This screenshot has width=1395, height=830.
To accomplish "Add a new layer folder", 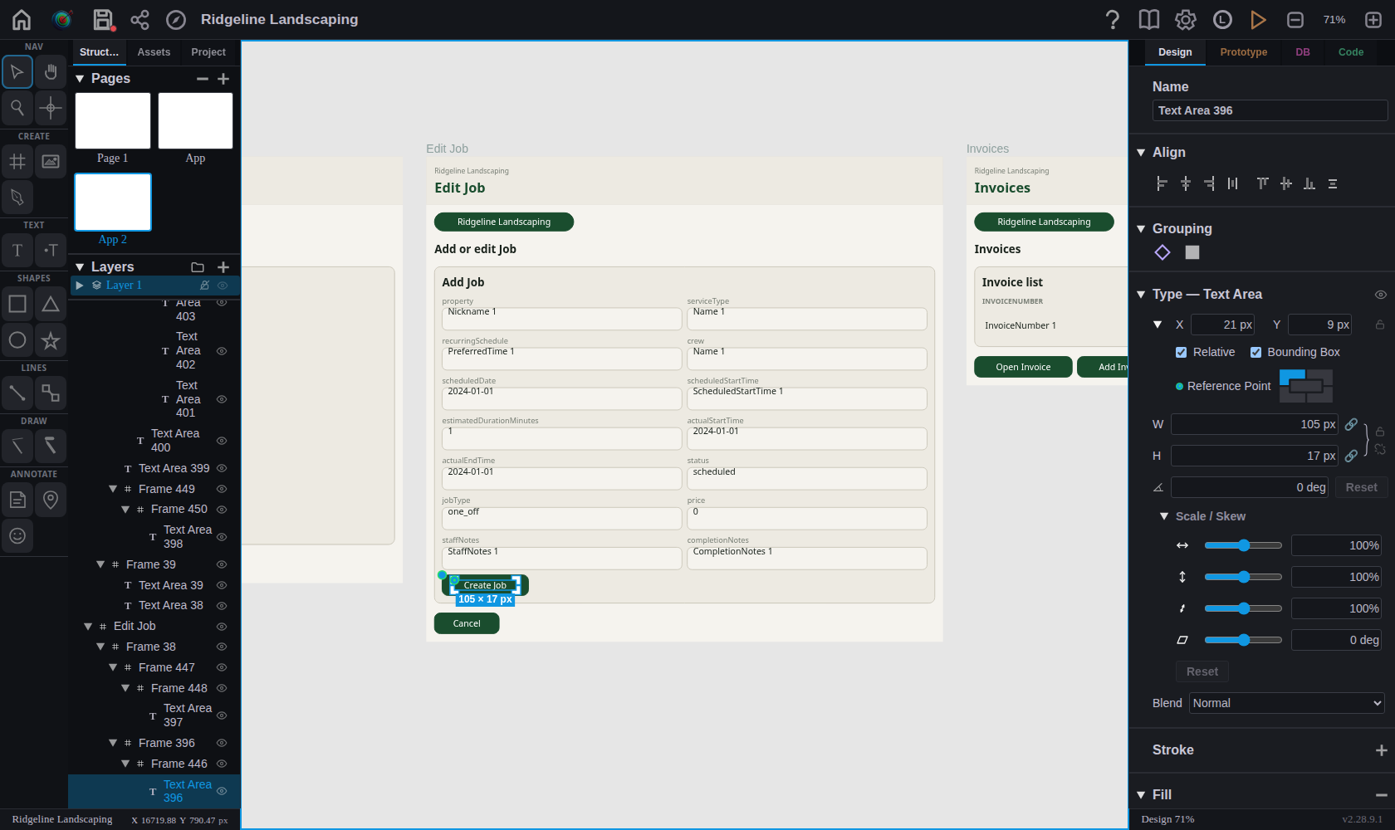I will tap(198, 267).
